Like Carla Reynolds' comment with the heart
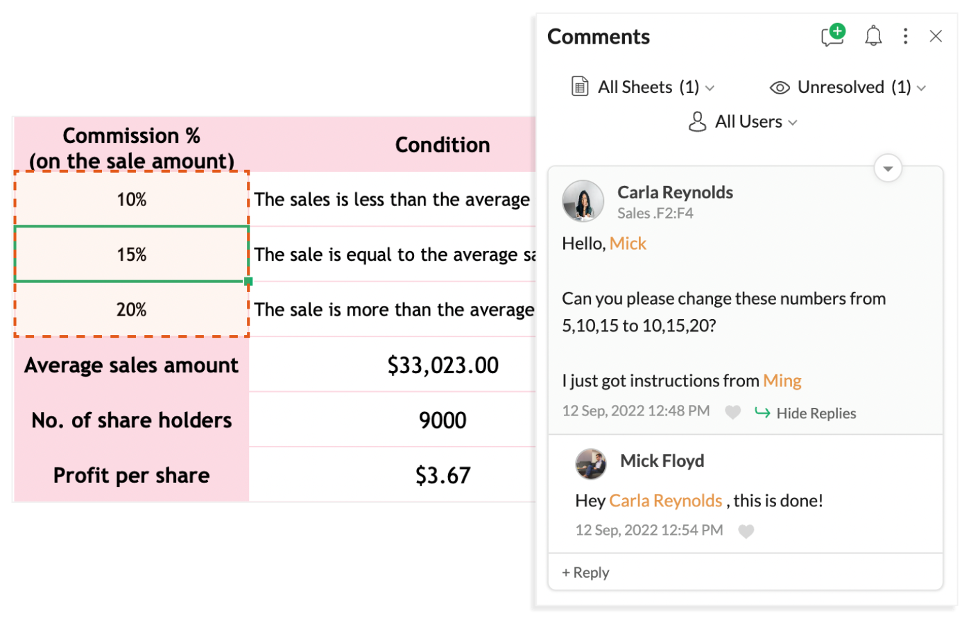Viewport: 971px width, 618px height. coord(732,412)
